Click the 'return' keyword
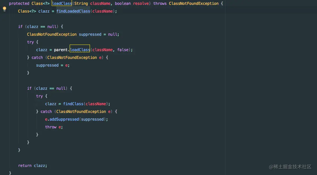317x175 pixels. coord(25,165)
